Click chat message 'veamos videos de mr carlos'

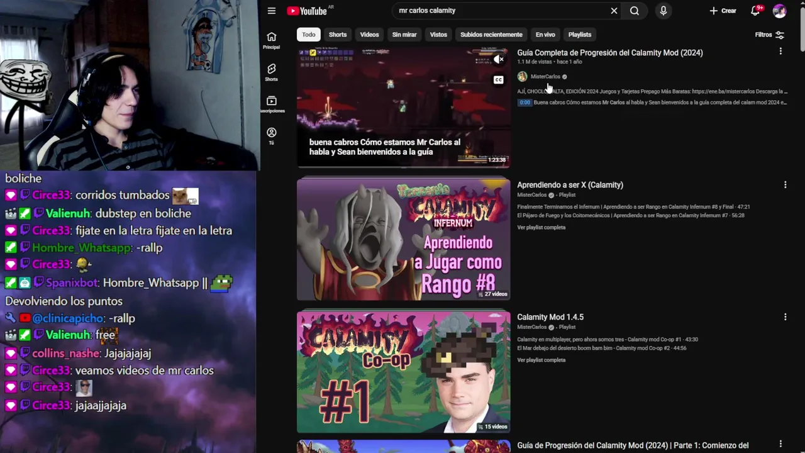[144, 371]
